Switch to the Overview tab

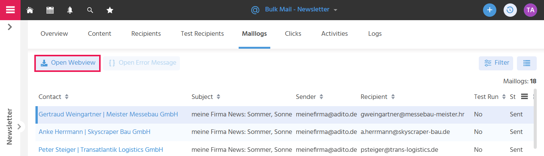[54, 33]
